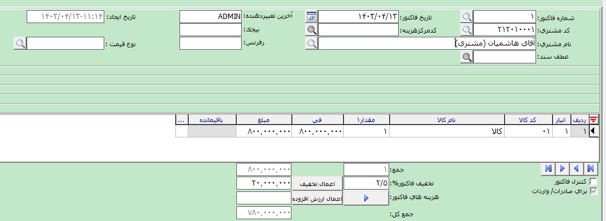Click باقيمانده column header

tap(212, 120)
